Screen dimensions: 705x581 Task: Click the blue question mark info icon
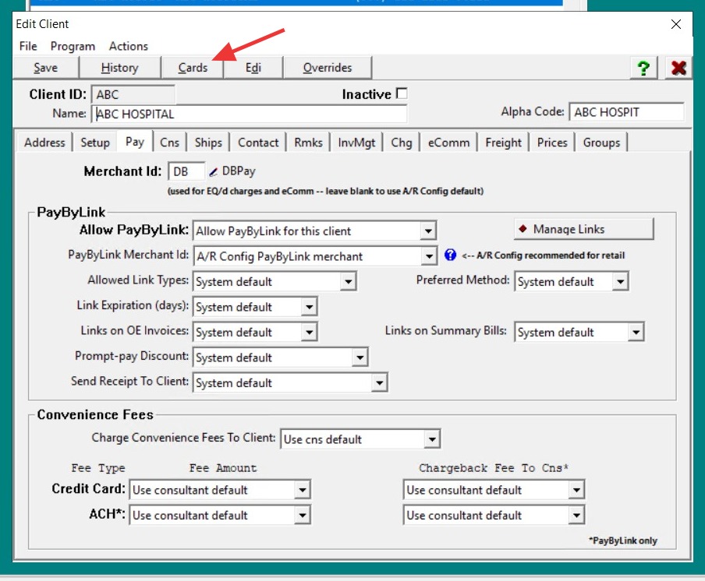click(450, 255)
